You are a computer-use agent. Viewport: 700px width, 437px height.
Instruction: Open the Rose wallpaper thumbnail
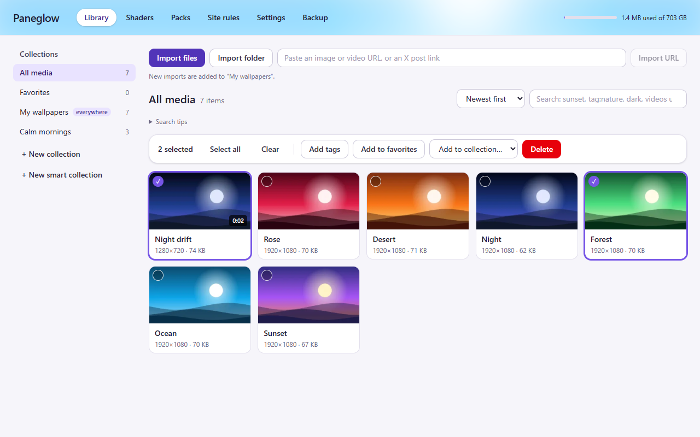tap(309, 201)
